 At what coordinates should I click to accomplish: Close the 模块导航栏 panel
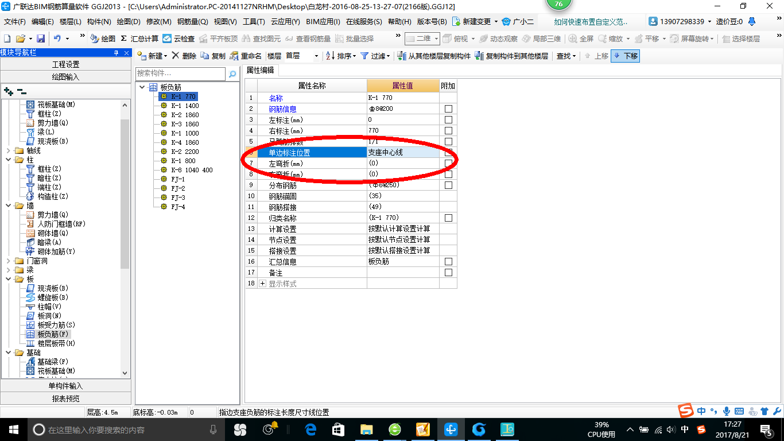pyautogui.click(x=127, y=53)
